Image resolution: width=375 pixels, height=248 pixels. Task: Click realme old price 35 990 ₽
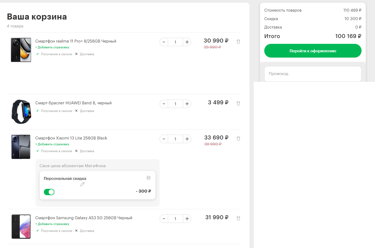tap(212, 47)
